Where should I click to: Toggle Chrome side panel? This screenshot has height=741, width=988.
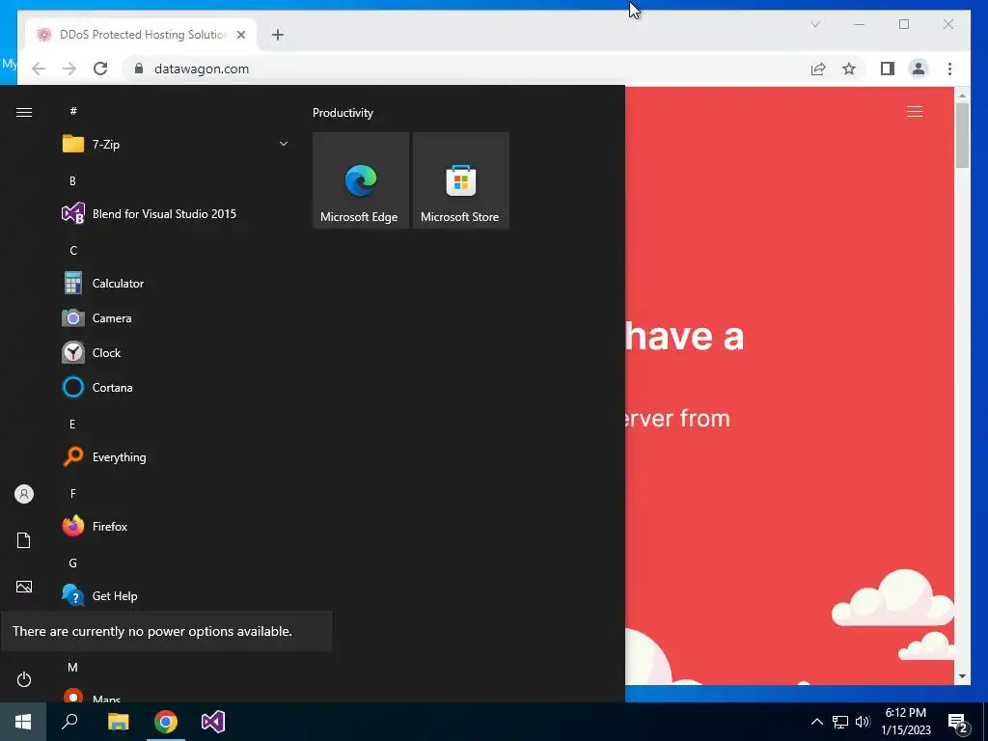point(888,69)
